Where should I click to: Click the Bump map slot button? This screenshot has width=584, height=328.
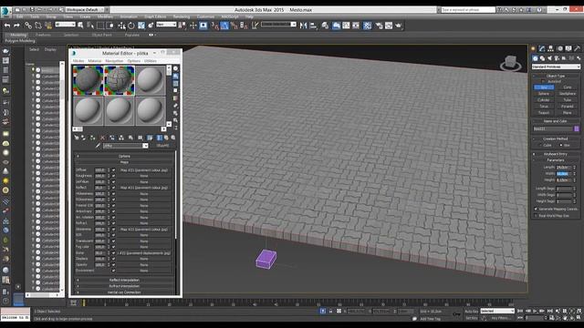coord(144,253)
